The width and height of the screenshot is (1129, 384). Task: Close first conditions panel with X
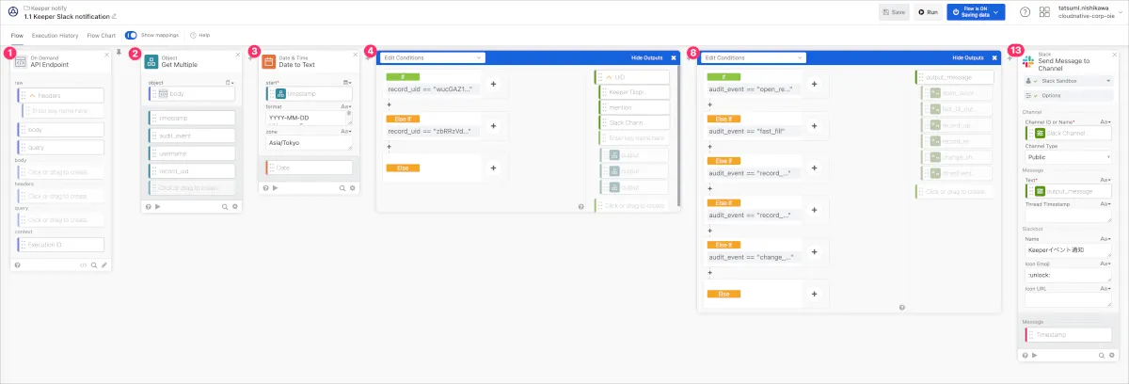tap(674, 57)
